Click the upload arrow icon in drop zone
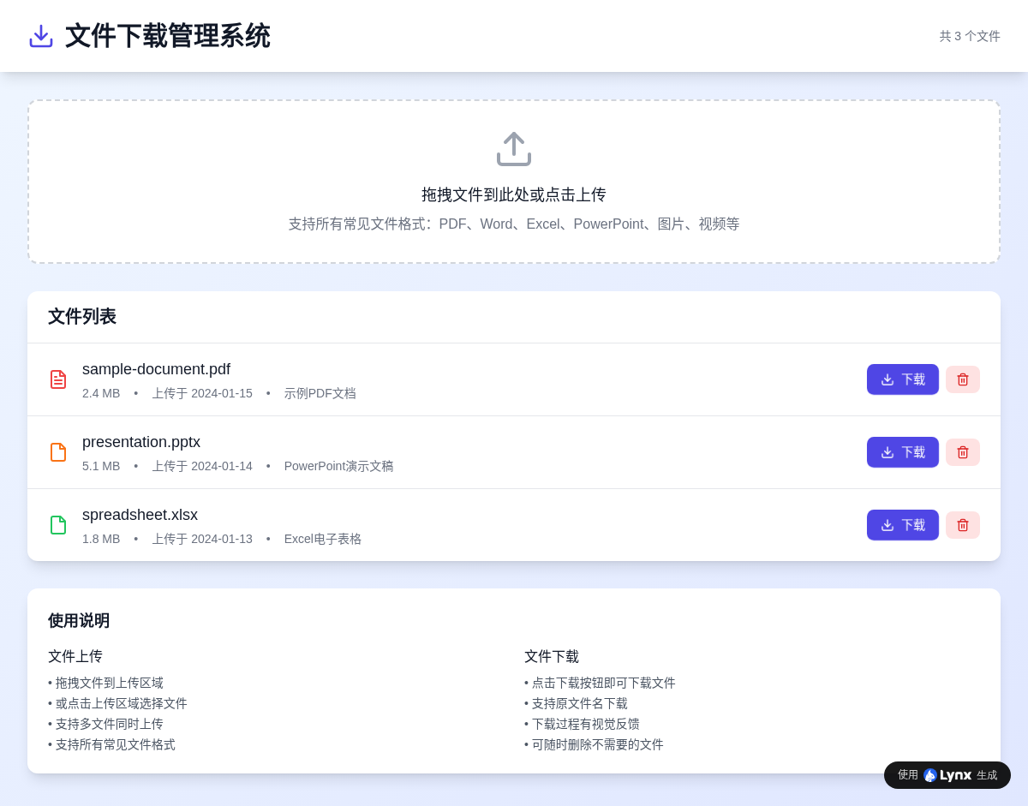The image size is (1028, 806). (x=514, y=149)
